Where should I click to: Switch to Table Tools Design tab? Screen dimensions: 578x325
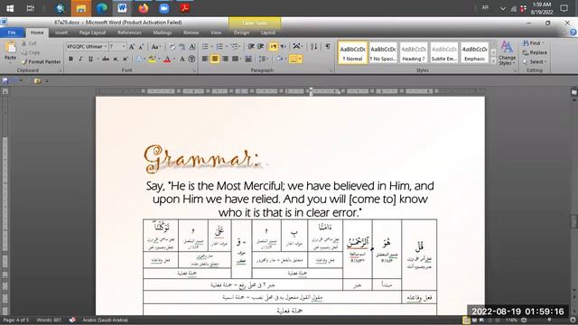click(241, 32)
